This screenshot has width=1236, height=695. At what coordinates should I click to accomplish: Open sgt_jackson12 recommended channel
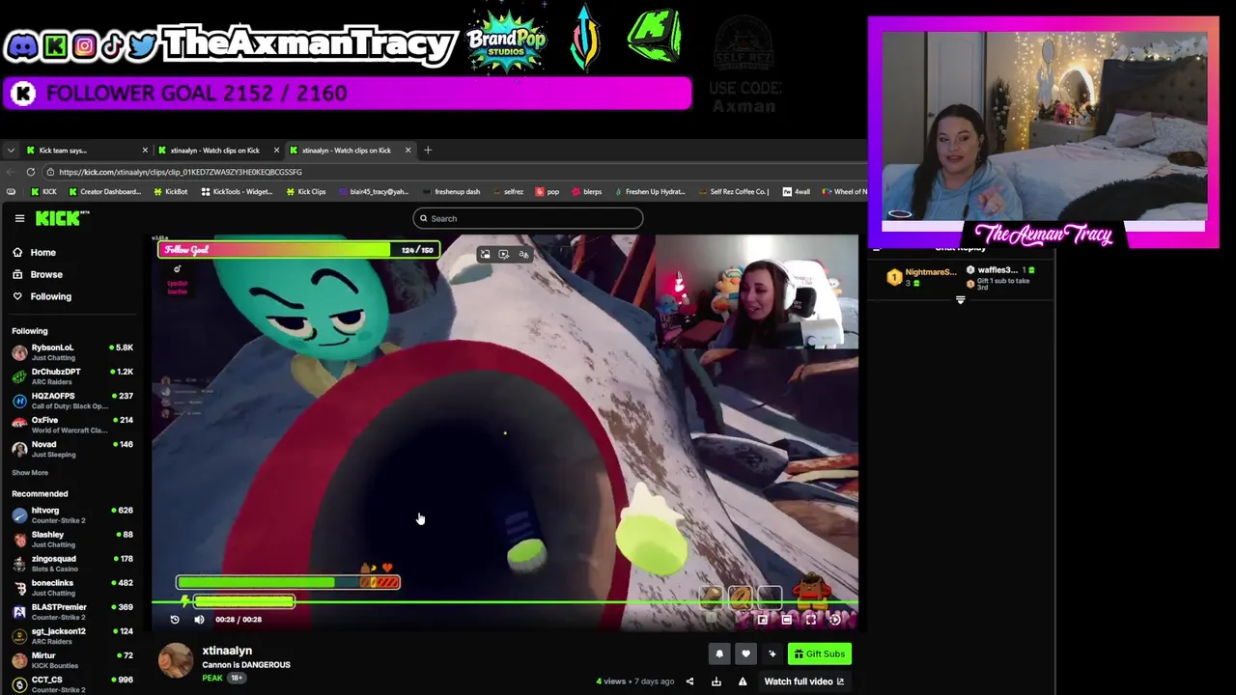click(x=72, y=635)
